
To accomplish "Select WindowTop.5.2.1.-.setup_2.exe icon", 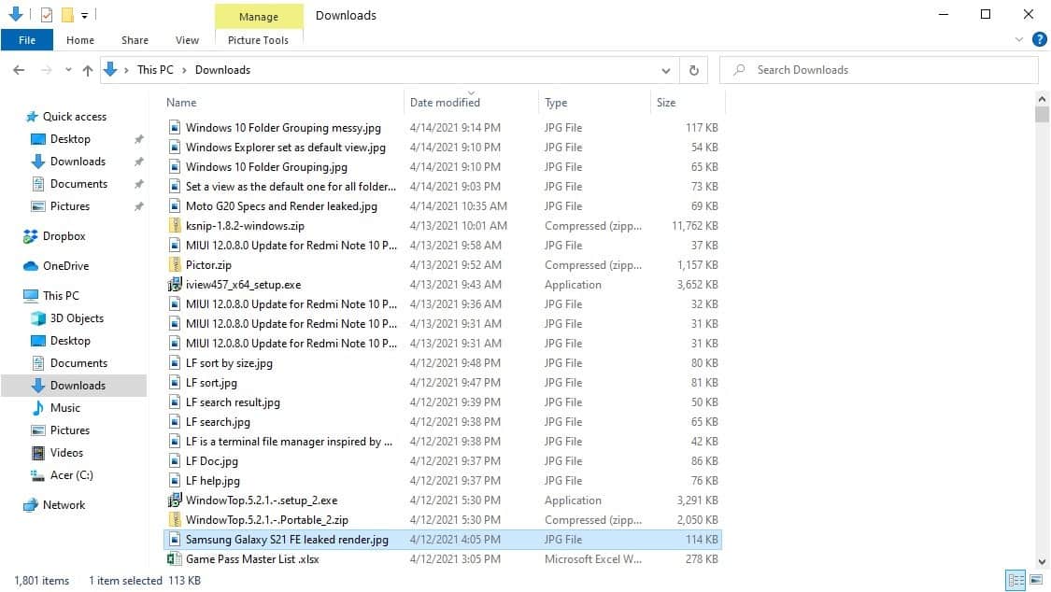I will click(x=175, y=500).
